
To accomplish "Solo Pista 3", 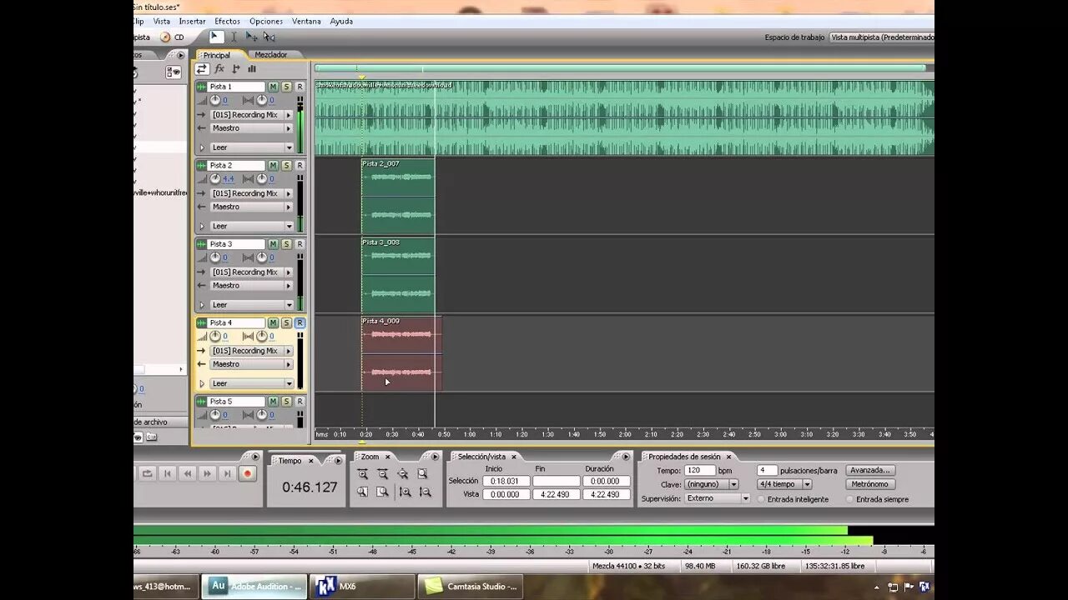I will [x=286, y=244].
